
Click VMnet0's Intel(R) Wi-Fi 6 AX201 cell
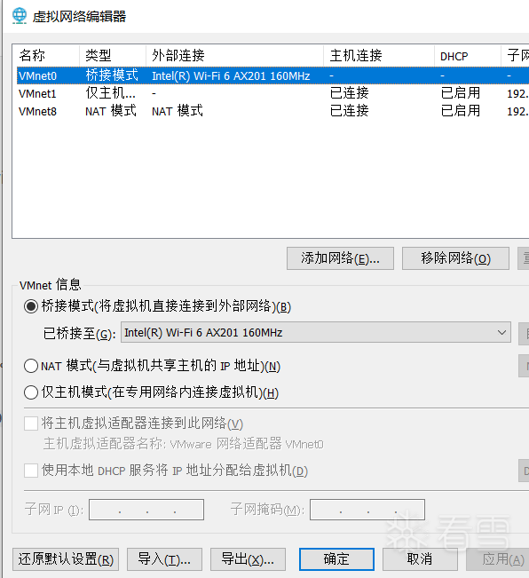(x=231, y=76)
